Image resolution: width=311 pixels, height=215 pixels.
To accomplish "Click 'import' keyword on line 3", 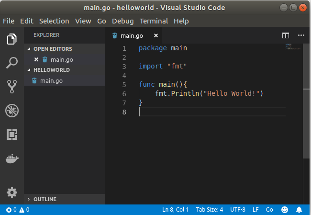I will (151, 66).
